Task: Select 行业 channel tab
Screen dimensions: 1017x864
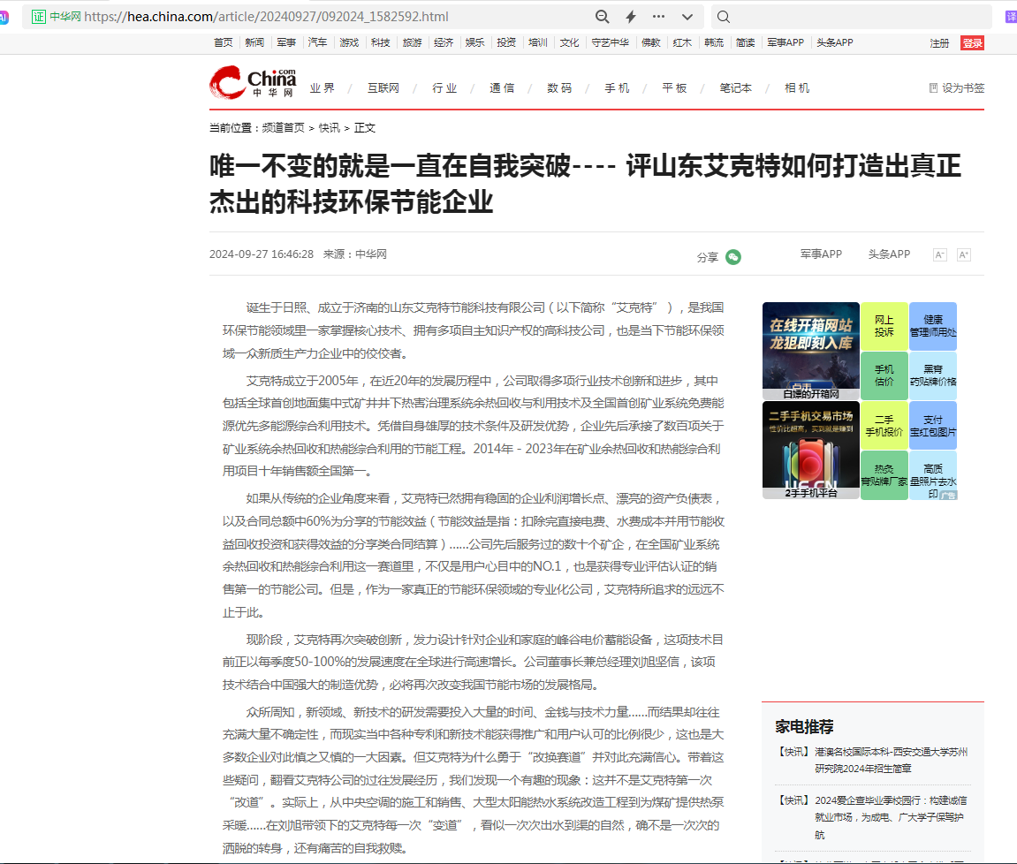Action: click(445, 88)
